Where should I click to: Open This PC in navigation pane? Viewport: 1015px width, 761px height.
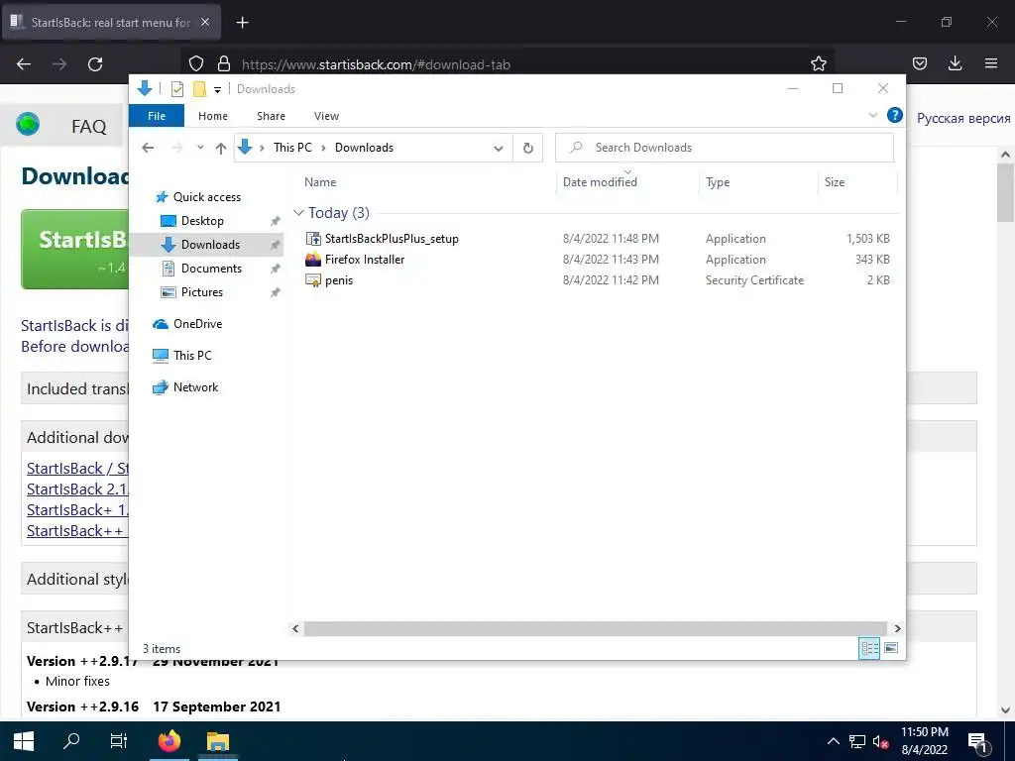192,356
